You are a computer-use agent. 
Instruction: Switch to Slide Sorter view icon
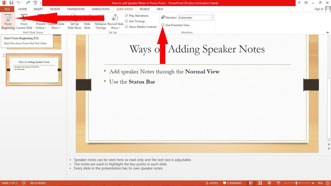pyautogui.click(x=260, y=183)
